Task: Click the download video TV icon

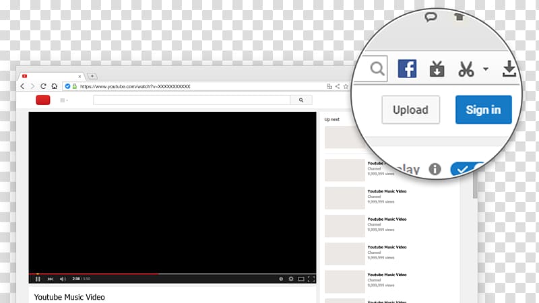Action: (x=437, y=69)
